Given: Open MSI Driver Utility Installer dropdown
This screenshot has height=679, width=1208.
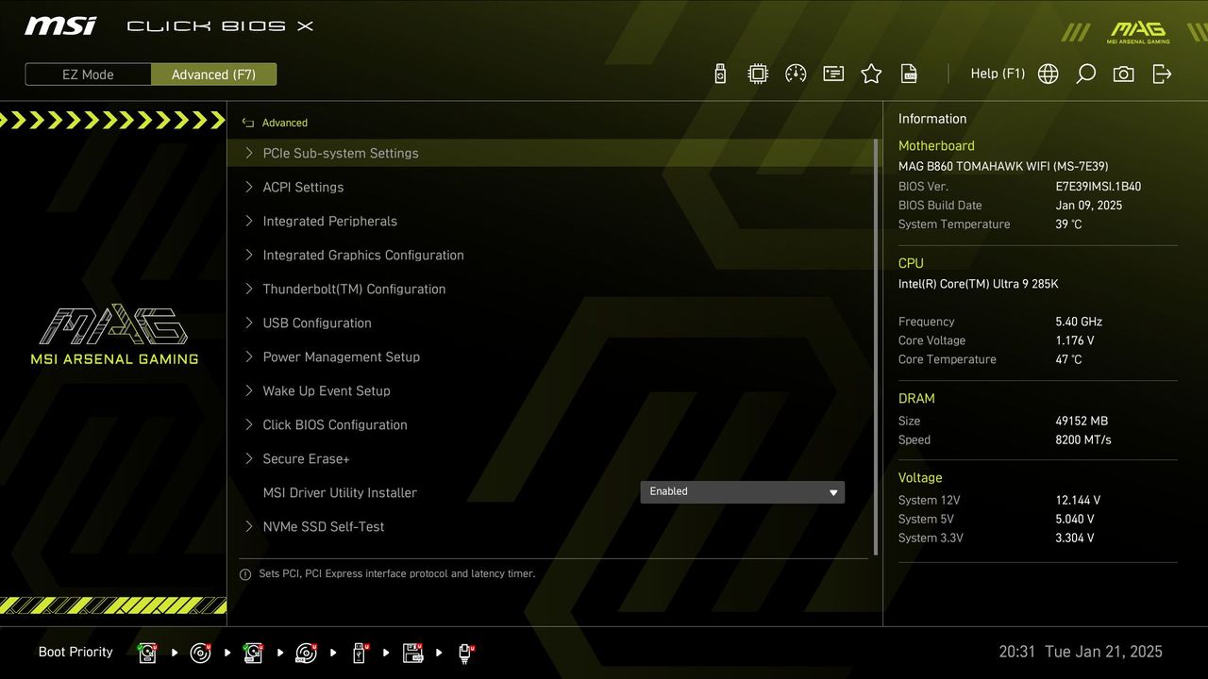Looking at the screenshot, I should point(743,491).
